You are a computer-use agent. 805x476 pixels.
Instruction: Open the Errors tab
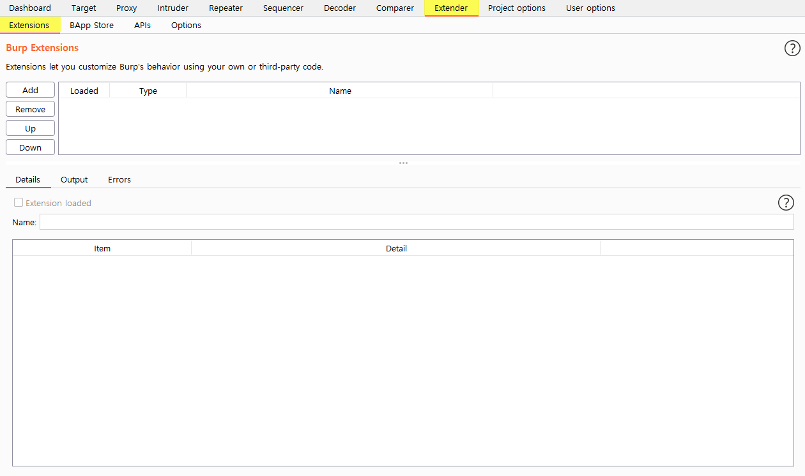(119, 180)
